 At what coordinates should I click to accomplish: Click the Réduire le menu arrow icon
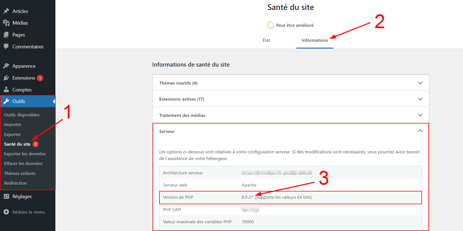pyautogui.click(x=6, y=212)
